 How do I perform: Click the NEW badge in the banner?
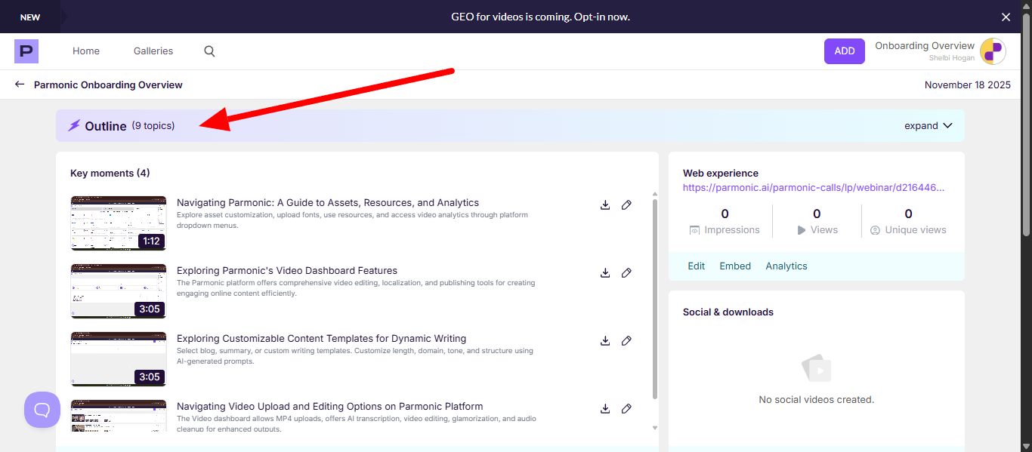point(30,17)
